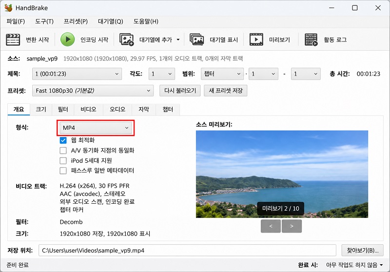Enable iPod 5세대 지원 checkbox
This screenshot has height=272, width=390.
(x=63, y=160)
